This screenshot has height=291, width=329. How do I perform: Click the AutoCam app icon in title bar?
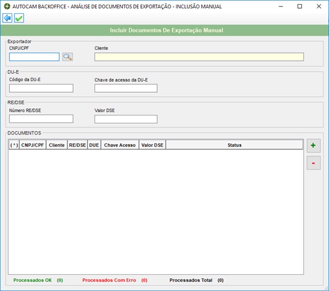point(7,6)
